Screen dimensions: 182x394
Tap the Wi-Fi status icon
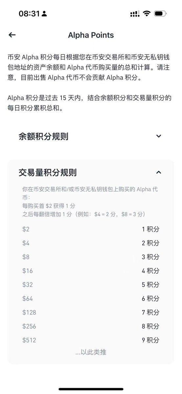click(147, 14)
